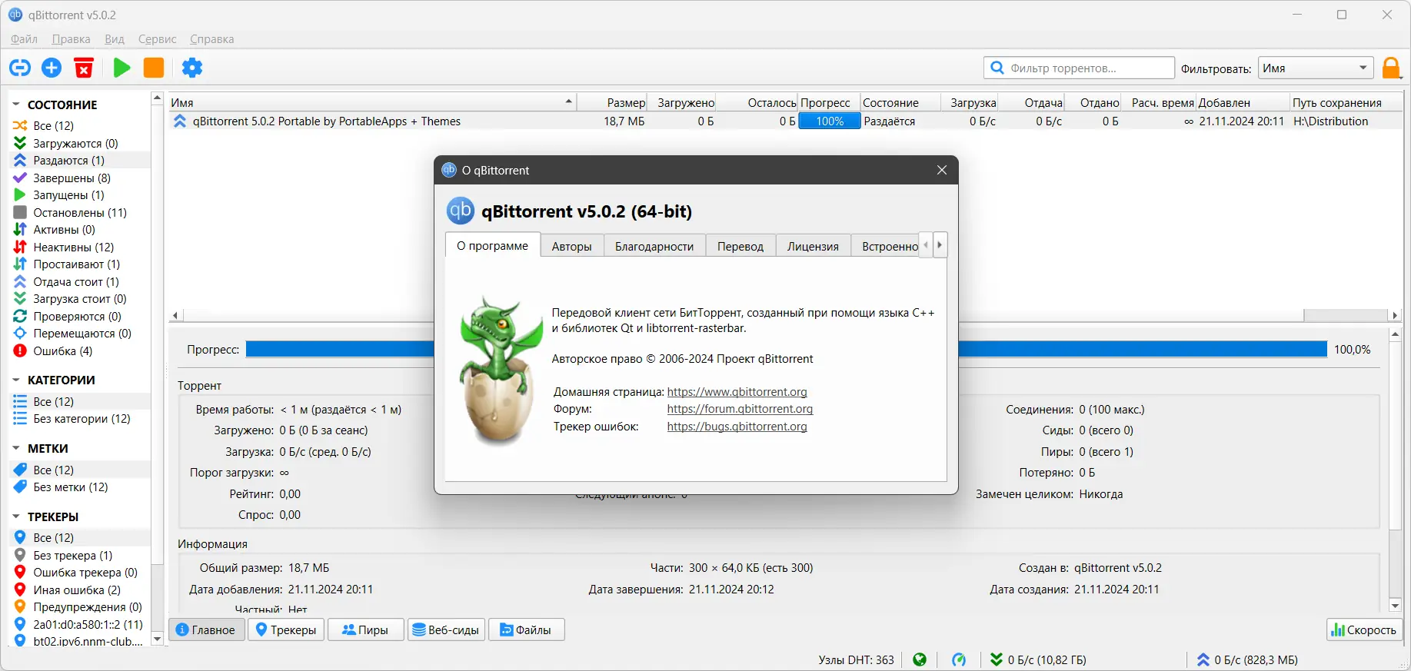Click the green download speed status icon
Screen dimensions: 1411x671
click(x=997, y=659)
